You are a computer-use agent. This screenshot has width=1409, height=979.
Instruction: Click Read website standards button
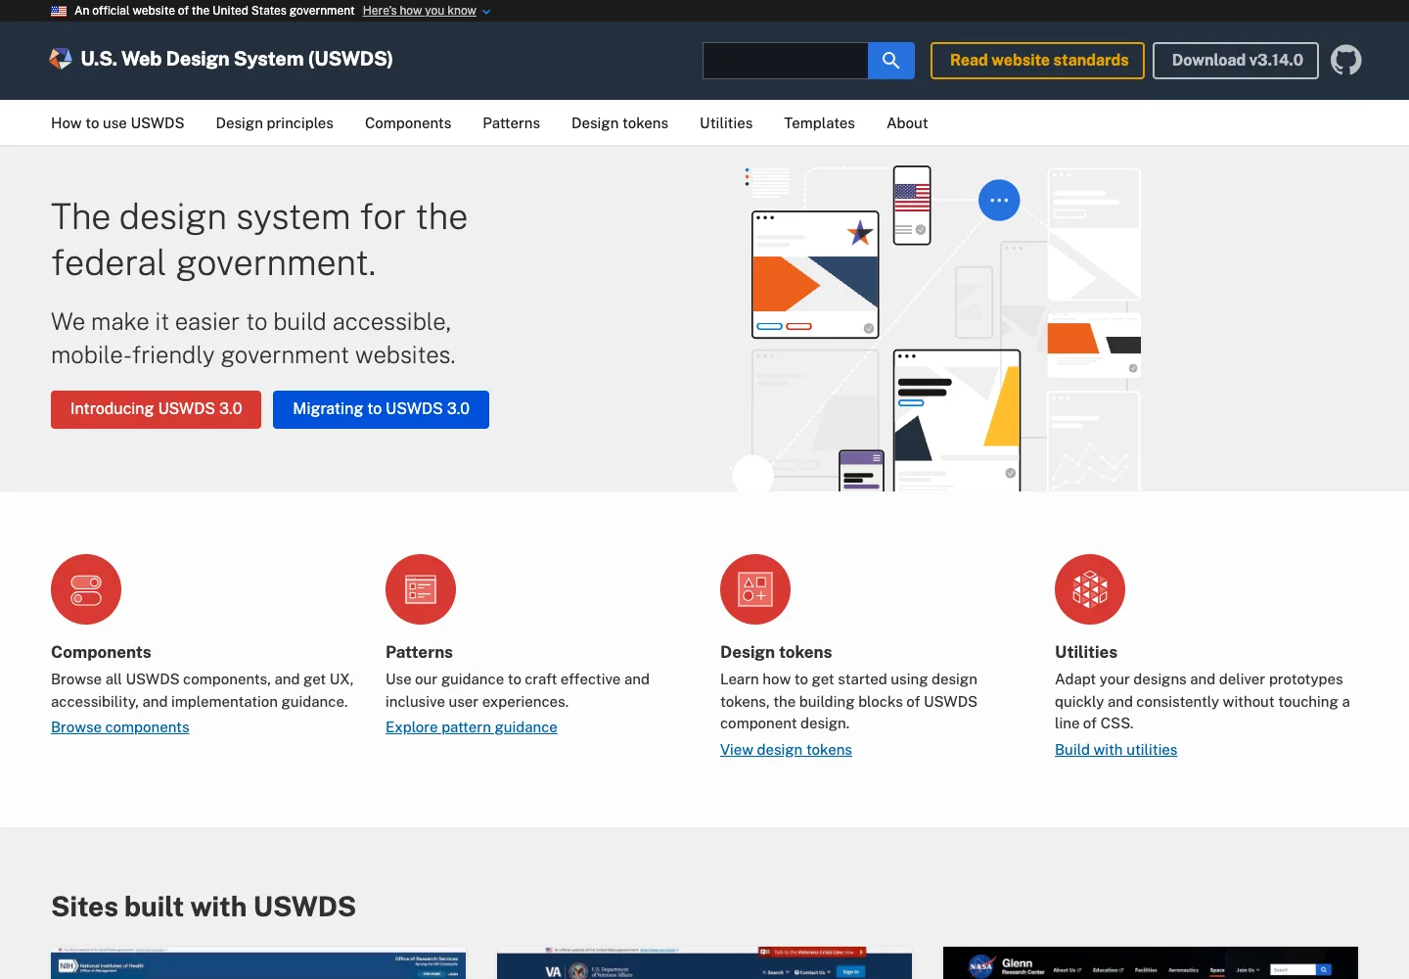pos(1037,61)
